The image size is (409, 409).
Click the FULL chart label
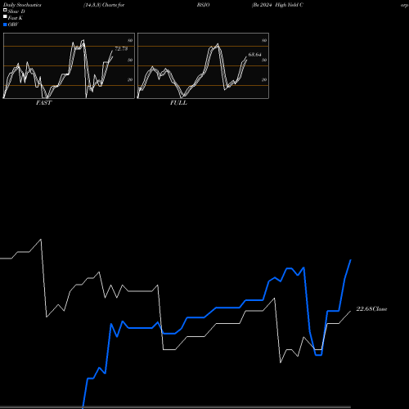coord(178,103)
